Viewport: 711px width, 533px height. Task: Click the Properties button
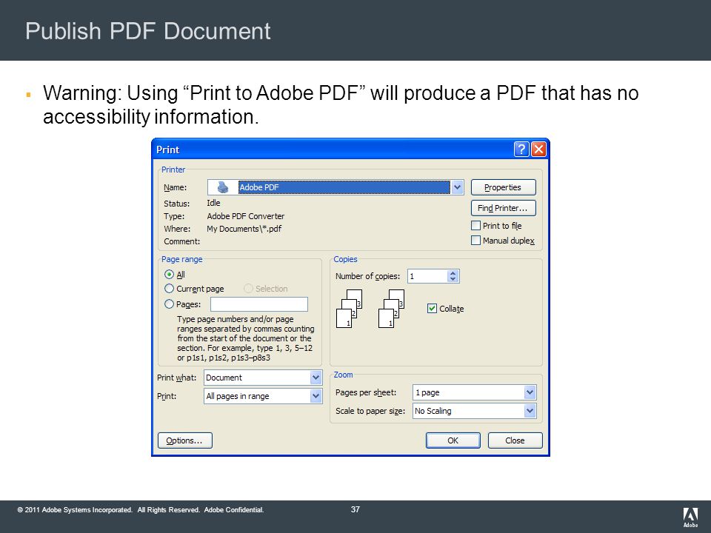tap(504, 187)
